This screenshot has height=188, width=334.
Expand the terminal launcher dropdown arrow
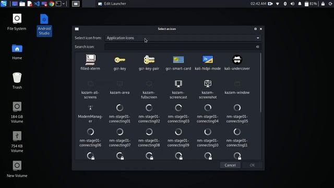pos(64,4)
